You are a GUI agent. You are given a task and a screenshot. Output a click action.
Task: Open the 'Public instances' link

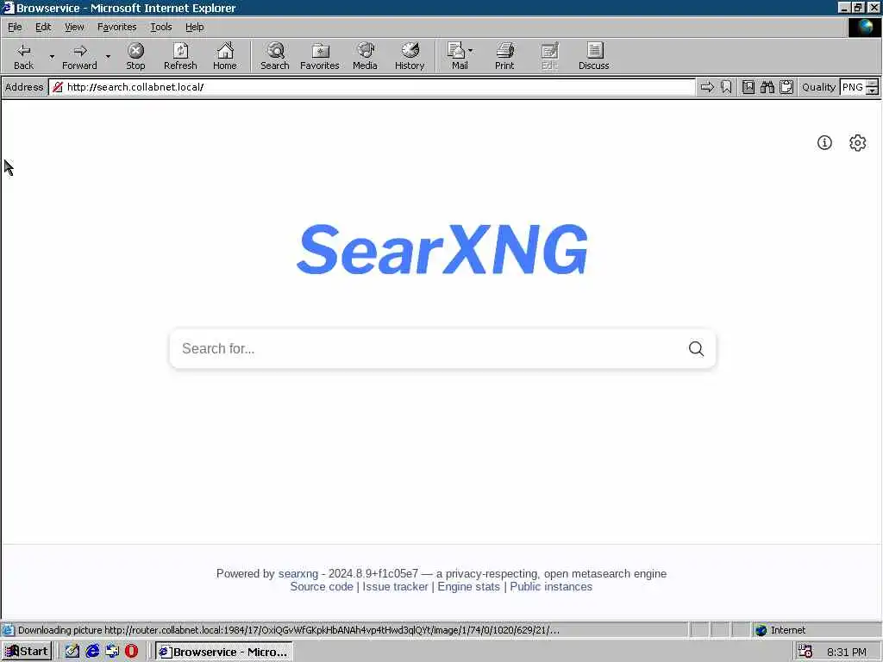pyautogui.click(x=551, y=586)
